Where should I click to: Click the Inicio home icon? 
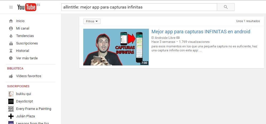click(x=11, y=21)
